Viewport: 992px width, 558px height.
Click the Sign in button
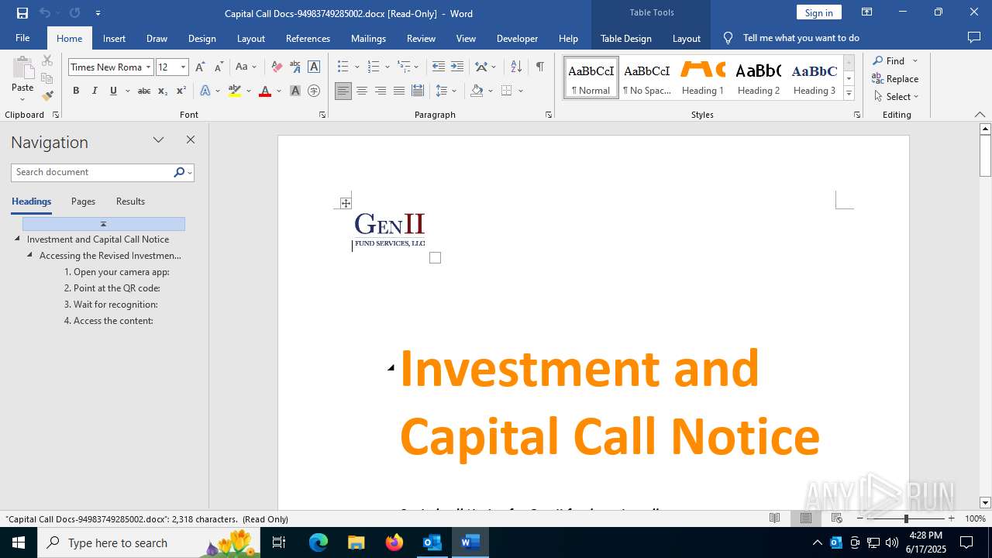pyautogui.click(x=818, y=12)
